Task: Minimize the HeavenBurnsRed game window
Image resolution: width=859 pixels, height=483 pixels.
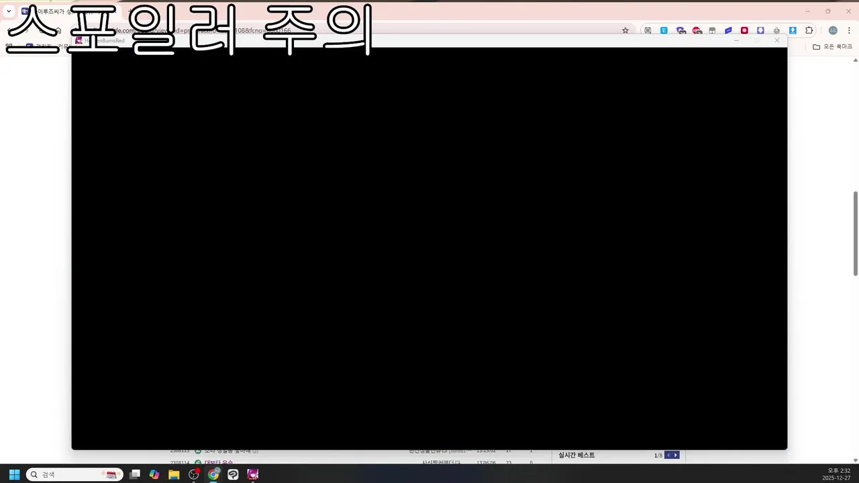Action: (736, 40)
